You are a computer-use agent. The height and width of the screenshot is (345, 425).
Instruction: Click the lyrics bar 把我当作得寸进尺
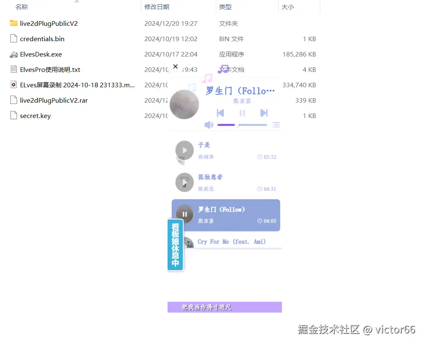[x=225, y=307]
